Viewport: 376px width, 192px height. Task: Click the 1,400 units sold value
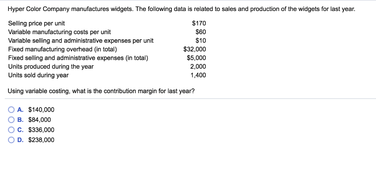[x=198, y=75]
